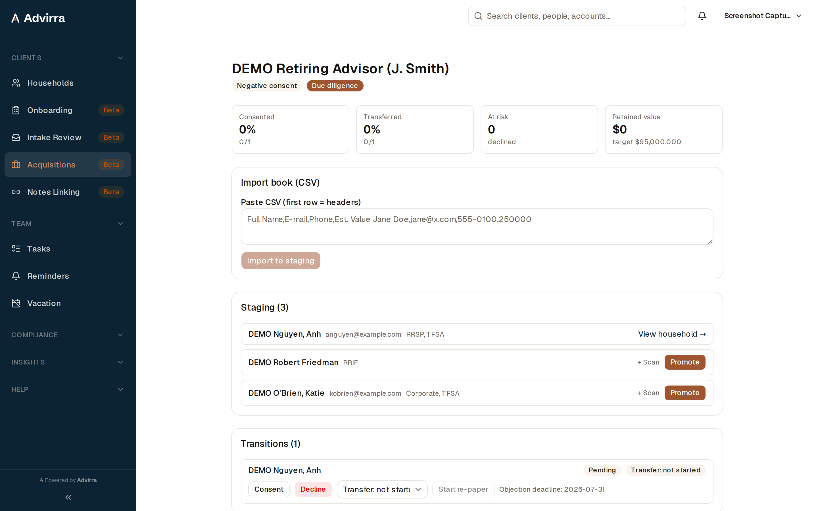Click anguyen@example.com in staging
Screen dimensions: 818x511
363,334
